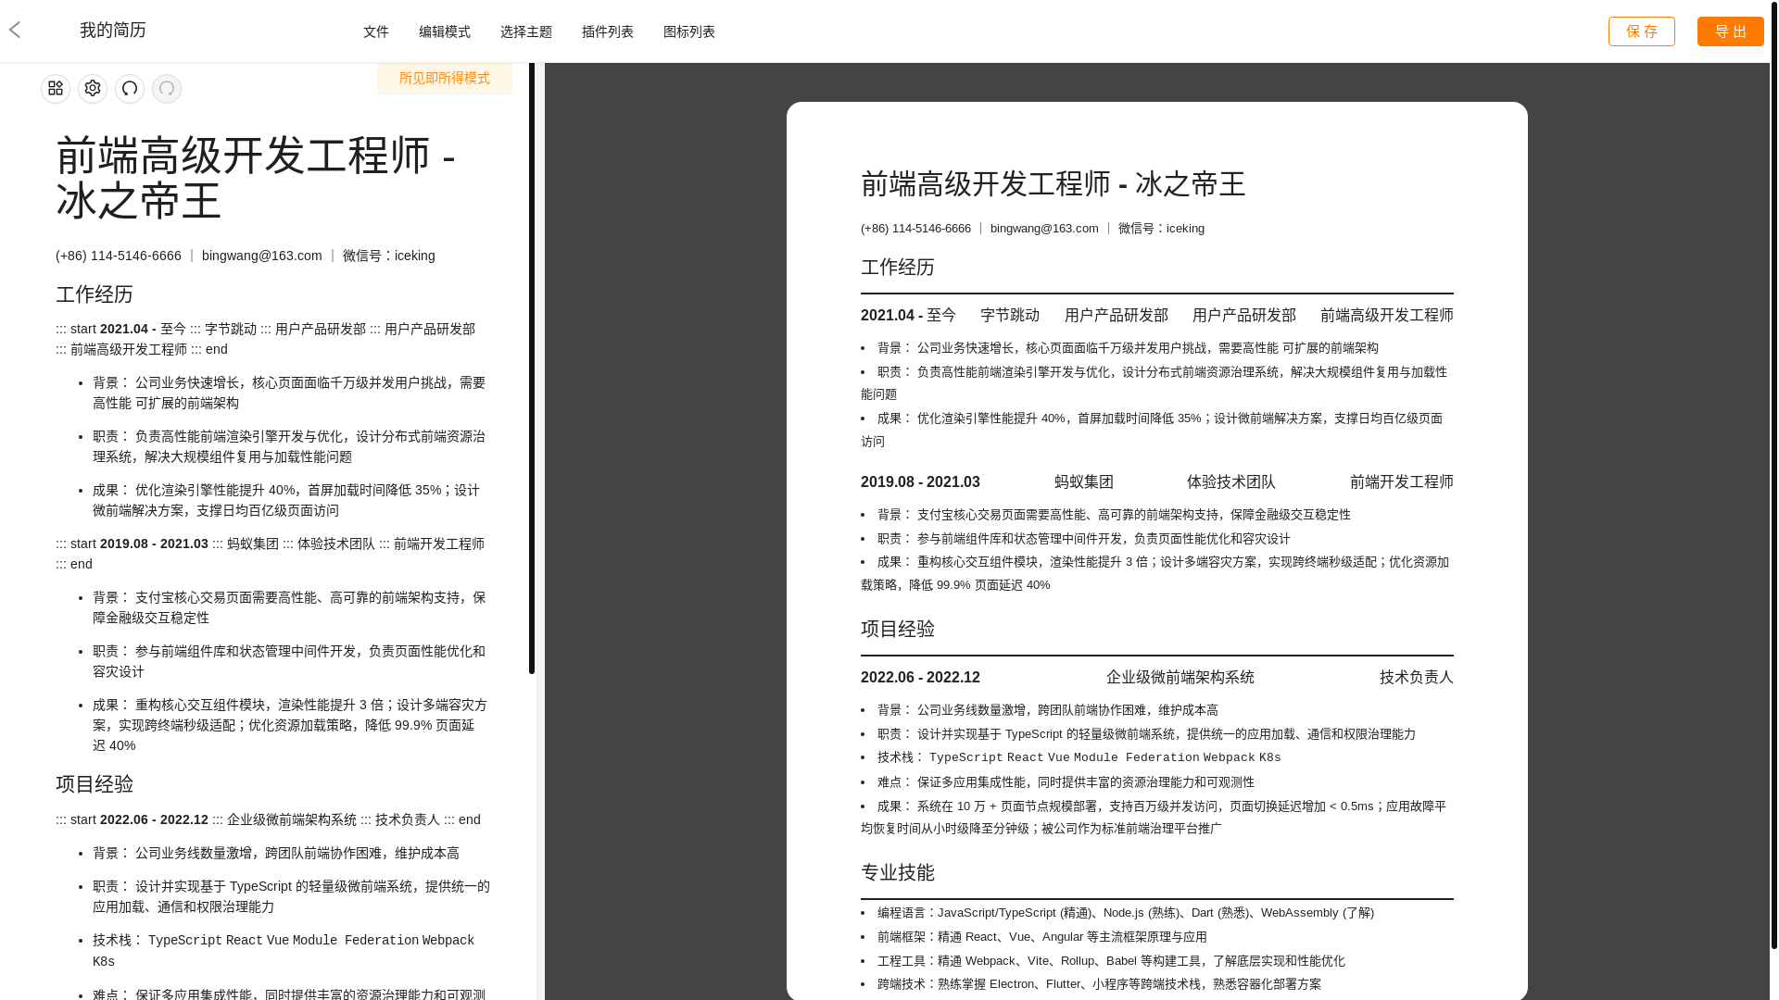Click editor bullet '背景：公司业务线数量激增'
This screenshot has width=1779, height=1000.
pos(276,853)
